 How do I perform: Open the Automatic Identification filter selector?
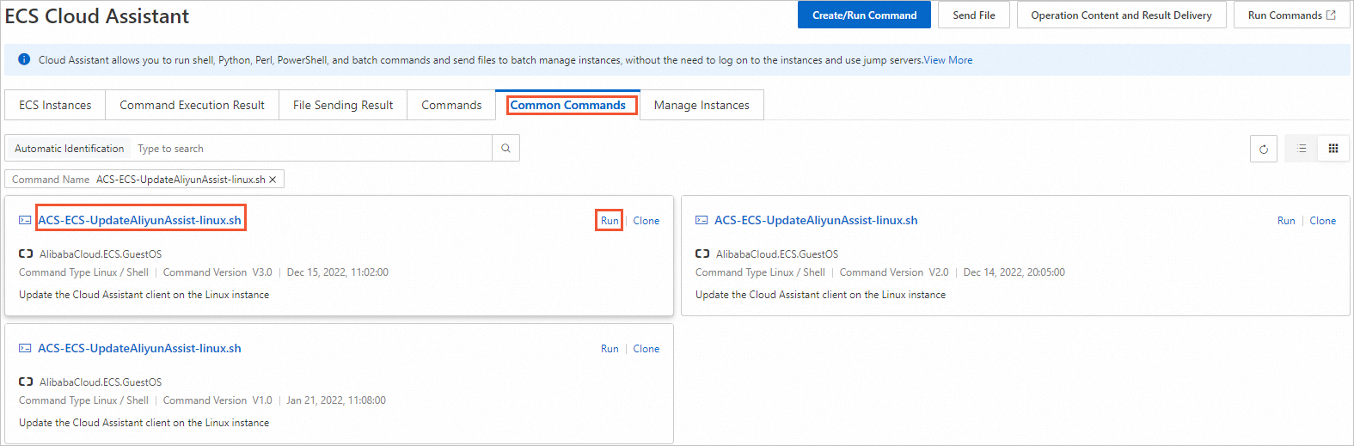point(70,149)
